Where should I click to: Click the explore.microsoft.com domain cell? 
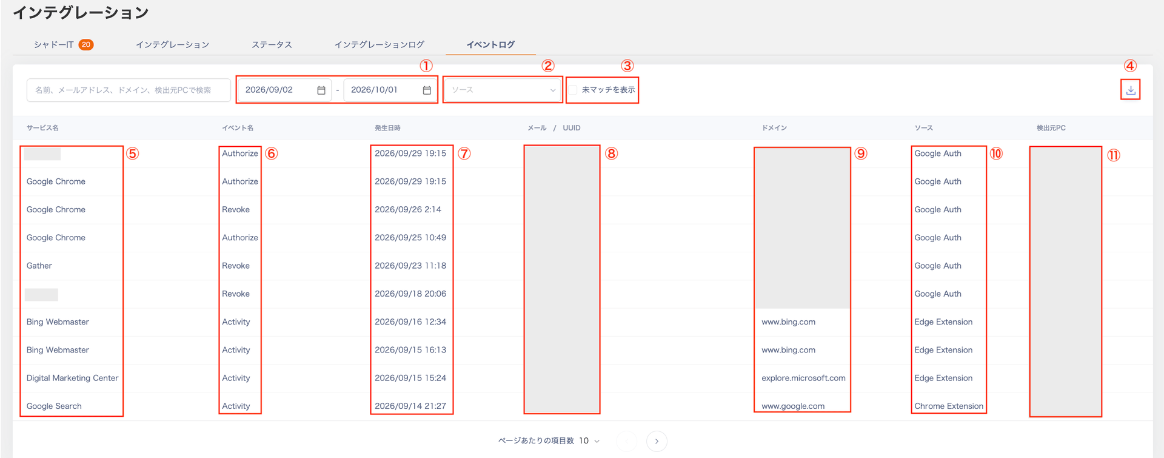[x=803, y=378]
